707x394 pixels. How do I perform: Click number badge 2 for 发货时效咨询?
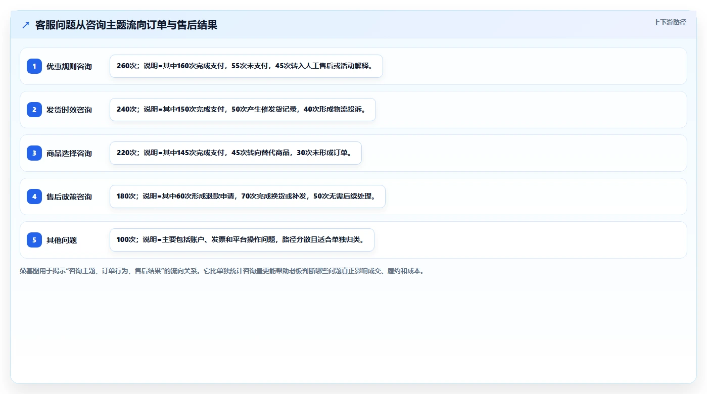tap(34, 110)
